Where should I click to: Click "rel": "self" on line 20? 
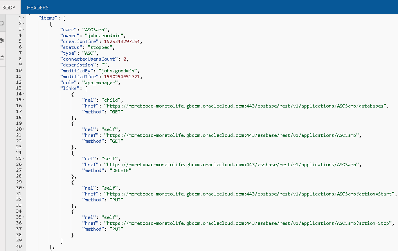[100, 129]
